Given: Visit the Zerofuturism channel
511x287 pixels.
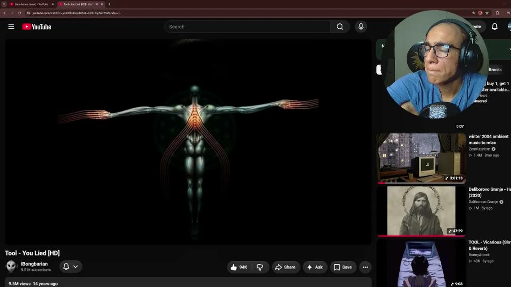Looking at the screenshot, I should coord(479,149).
